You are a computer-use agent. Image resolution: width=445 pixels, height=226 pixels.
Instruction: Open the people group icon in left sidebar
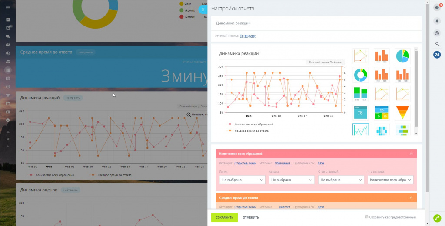click(8, 45)
